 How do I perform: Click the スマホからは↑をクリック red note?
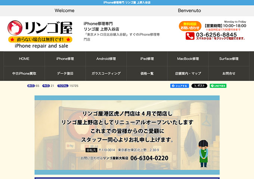tap(220, 39)
